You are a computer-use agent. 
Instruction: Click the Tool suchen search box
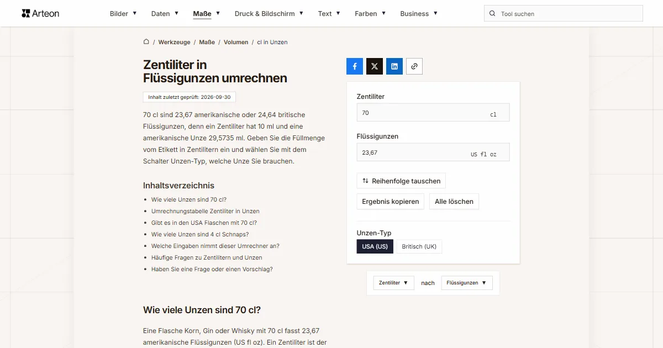point(564,14)
